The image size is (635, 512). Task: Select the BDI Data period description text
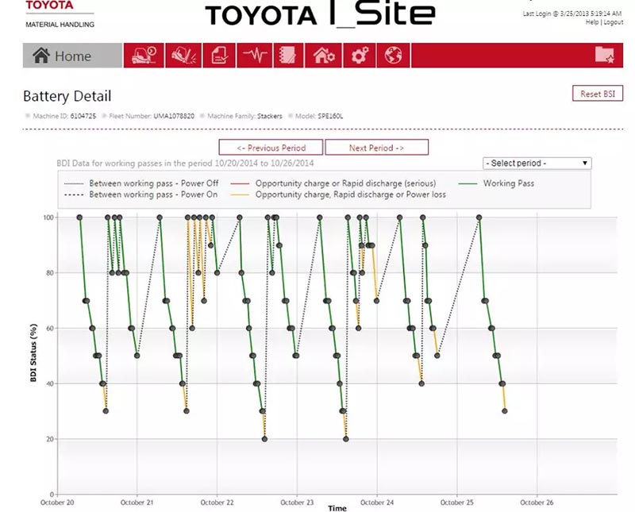pos(185,164)
